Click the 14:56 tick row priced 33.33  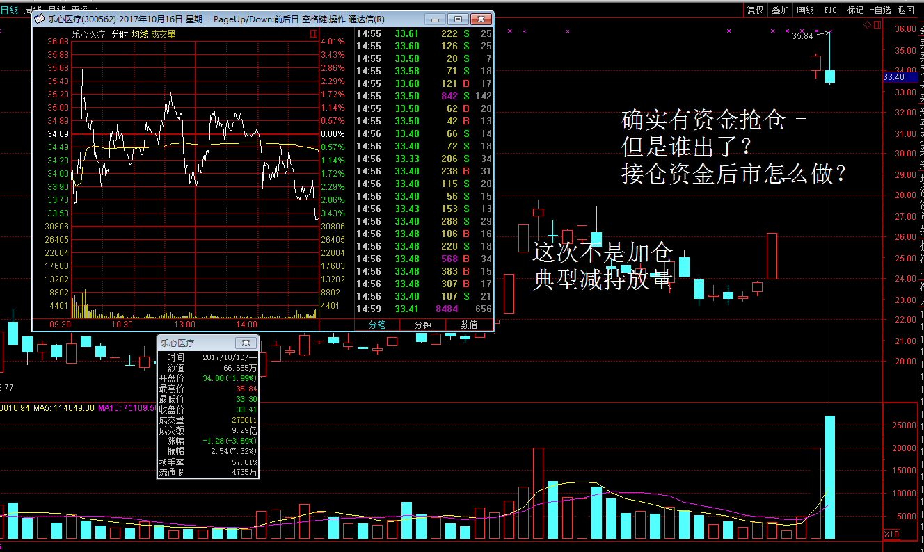(424, 159)
